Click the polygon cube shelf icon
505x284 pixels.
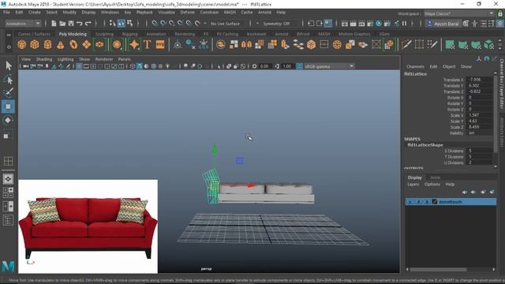click(x=35, y=44)
